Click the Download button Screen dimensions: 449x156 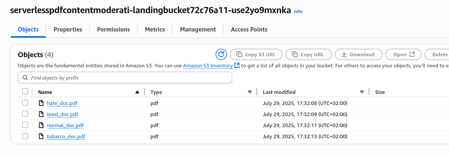(358, 55)
